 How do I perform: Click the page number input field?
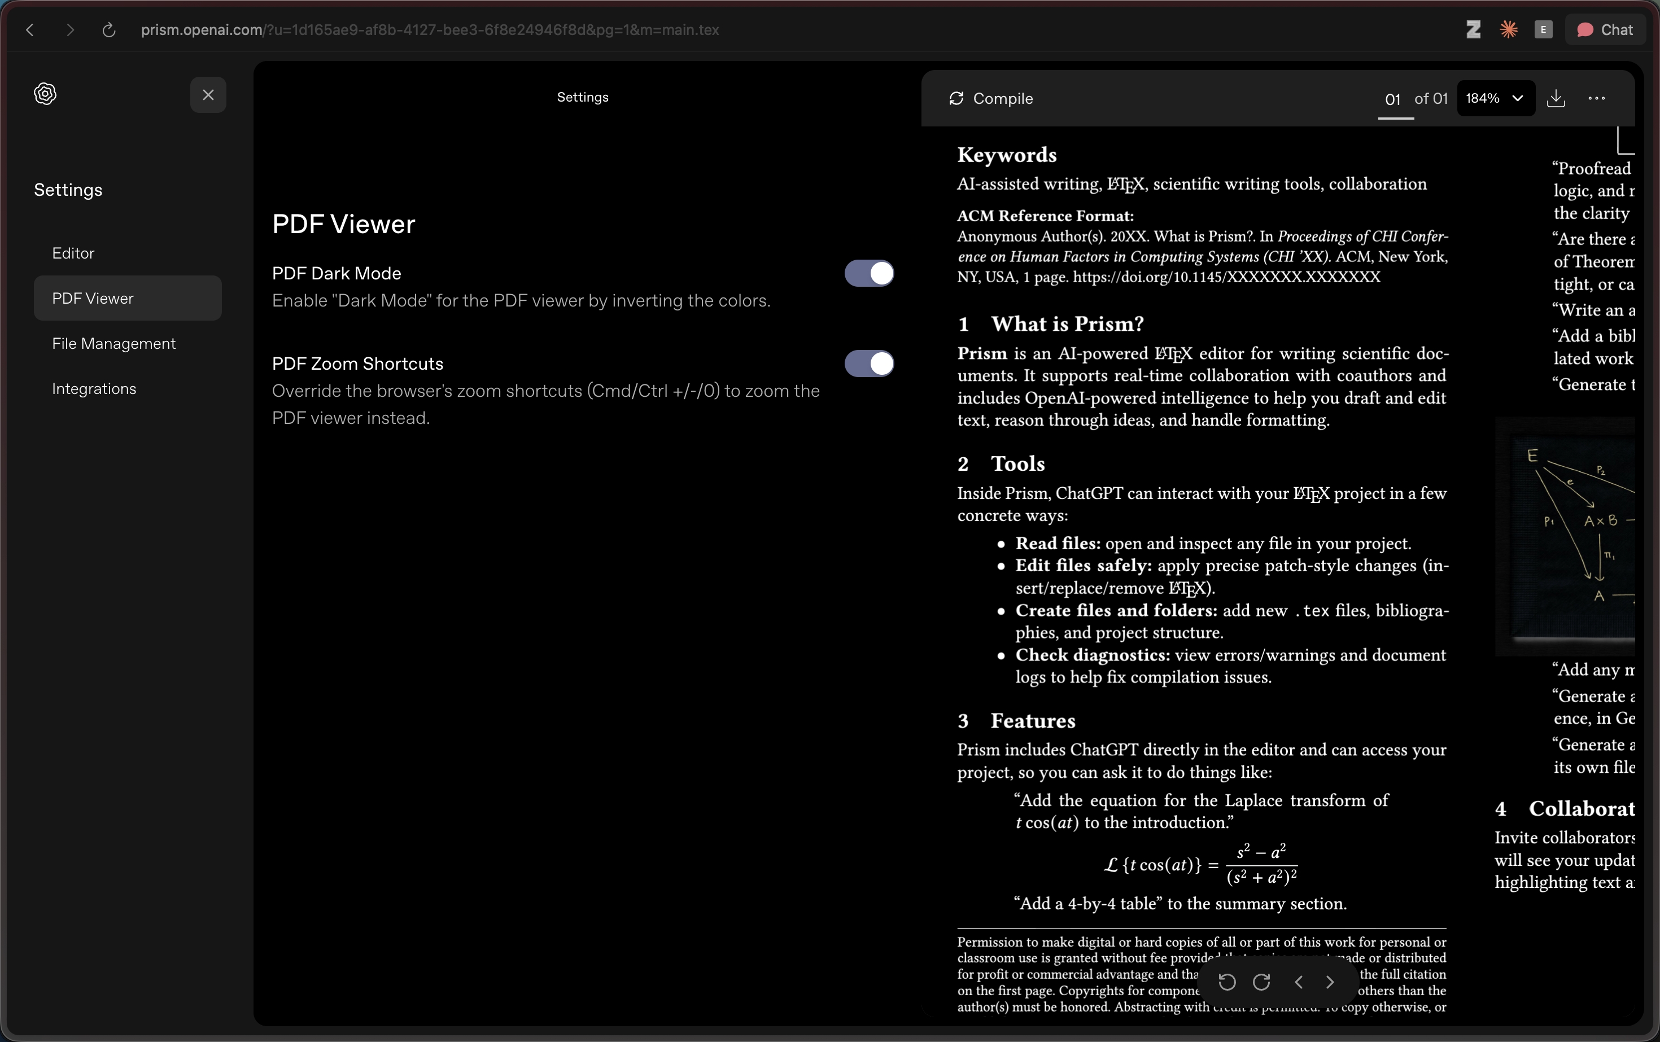[x=1392, y=99]
